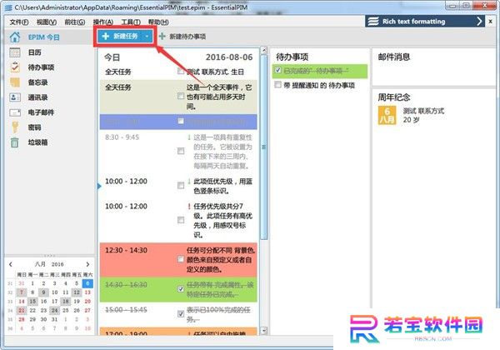The height and width of the screenshot is (350, 500).
Task: Open the 新建任务 dropdown arrow
Action: (x=147, y=37)
